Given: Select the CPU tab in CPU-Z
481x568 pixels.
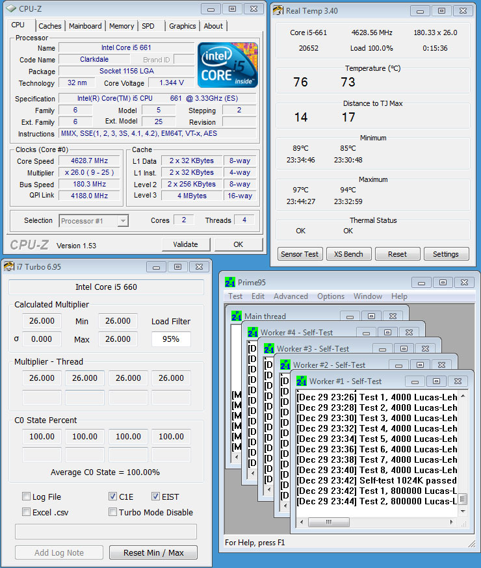Looking at the screenshot, I should click(x=18, y=25).
